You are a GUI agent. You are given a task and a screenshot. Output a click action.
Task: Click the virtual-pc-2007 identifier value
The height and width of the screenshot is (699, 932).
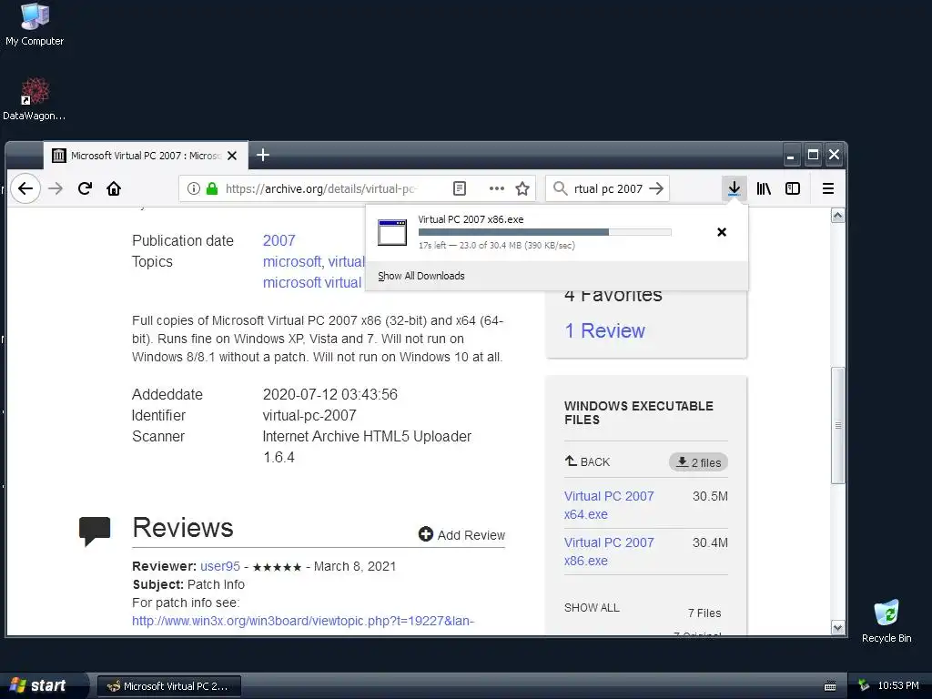click(x=309, y=415)
